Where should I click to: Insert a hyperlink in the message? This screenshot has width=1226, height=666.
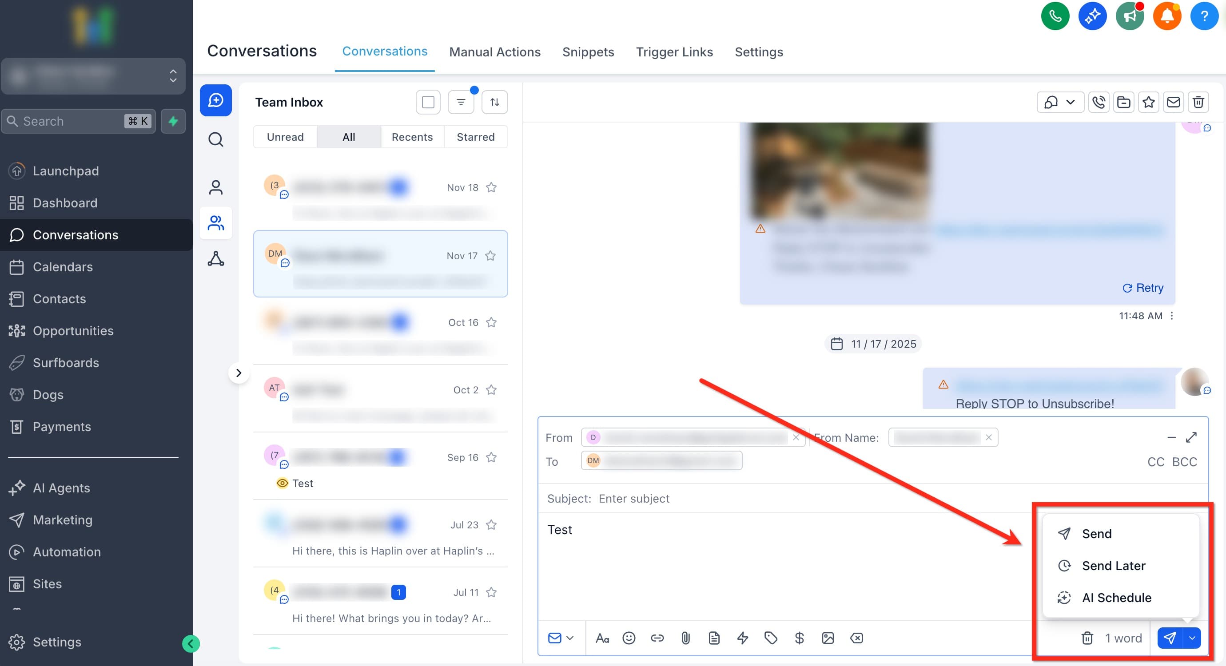[x=657, y=638]
